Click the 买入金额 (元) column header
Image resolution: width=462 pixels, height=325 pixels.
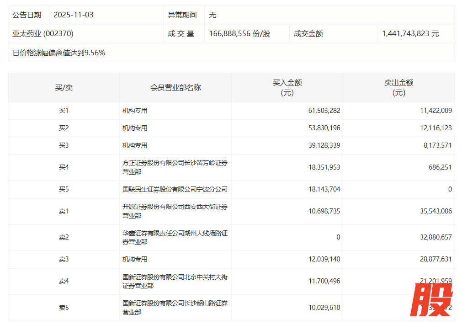[287, 87]
